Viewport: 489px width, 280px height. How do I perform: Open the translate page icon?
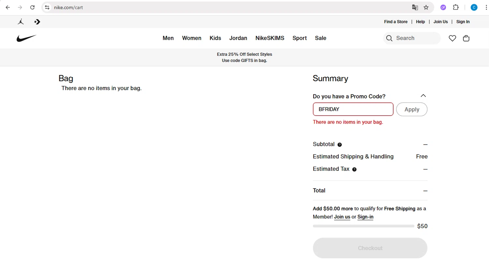(x=415, y=7)
